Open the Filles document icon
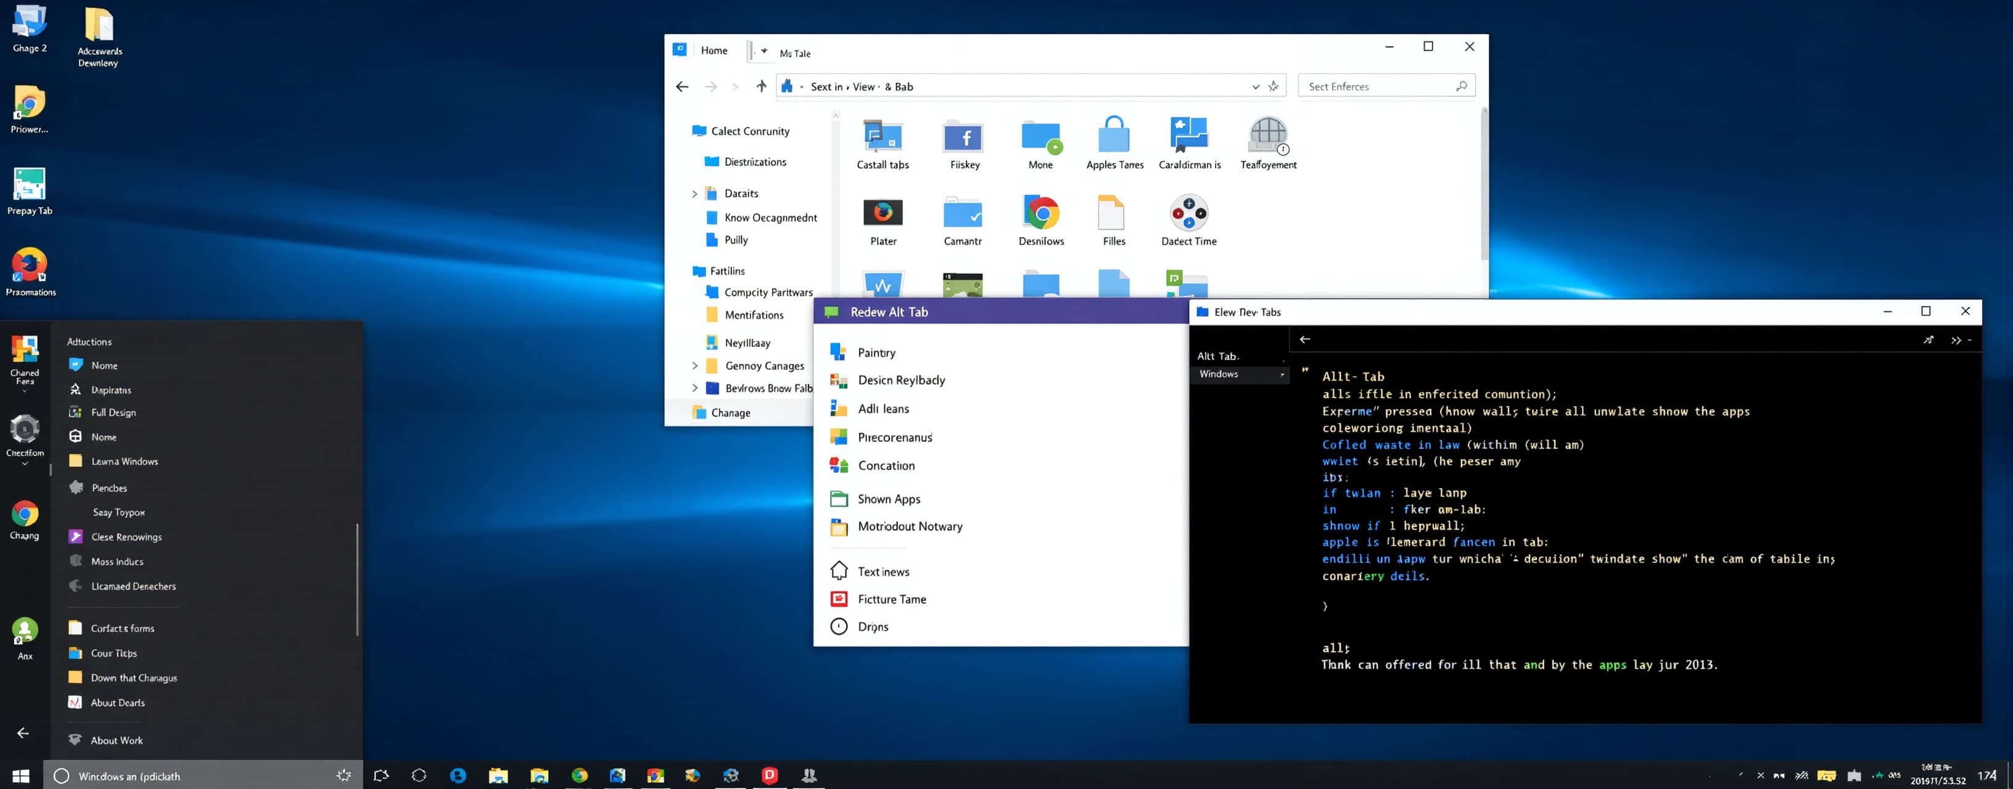Image resolution: width=2013 pixels, height=789 pixels. [1111, 213]
